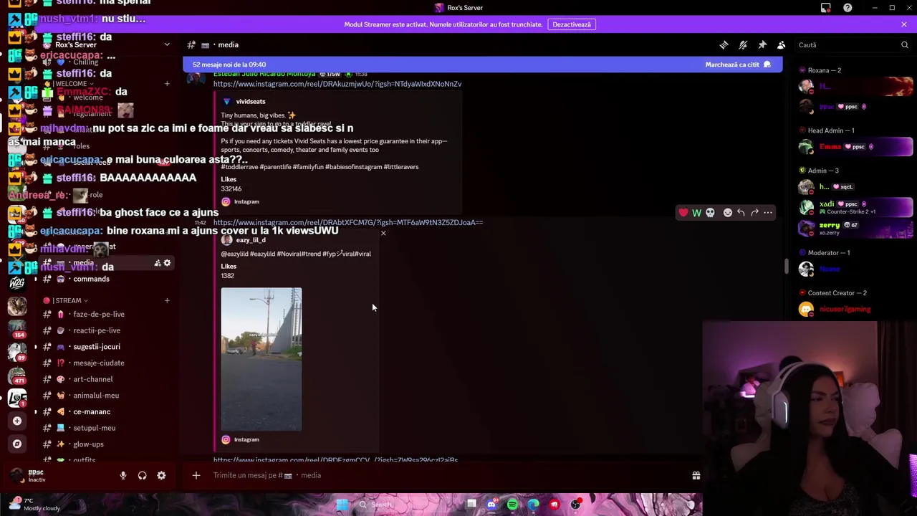Open Windows Start button on taskbar
The width and height of the screenshot is (917, 516).
click(x=342, y=505)
